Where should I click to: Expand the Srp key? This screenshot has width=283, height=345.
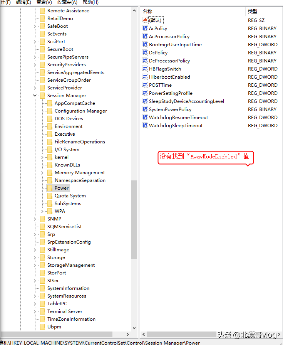[35, 234]
